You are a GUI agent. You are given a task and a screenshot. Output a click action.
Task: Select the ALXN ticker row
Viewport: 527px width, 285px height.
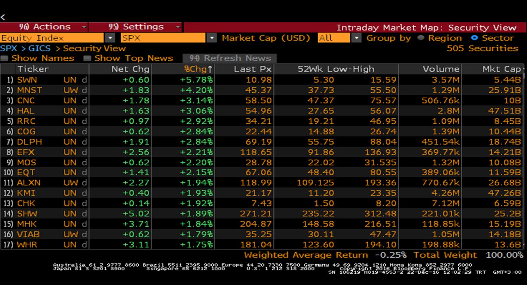261,183
